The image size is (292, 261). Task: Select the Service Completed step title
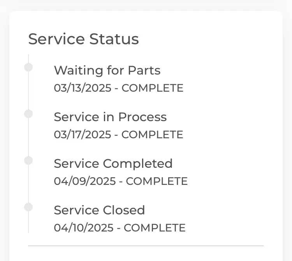pos(113,164)
